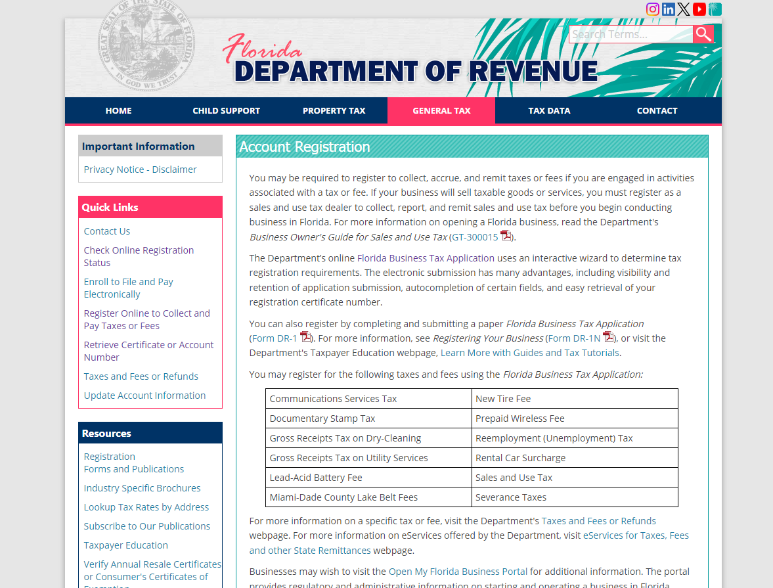This screenshot has height=588, width=773.
Task: Click Check Online Registration Status
Action: point(139,256)
